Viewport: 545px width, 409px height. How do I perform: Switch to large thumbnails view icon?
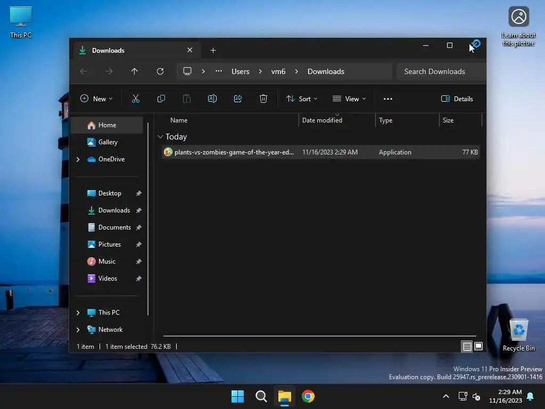478,346
